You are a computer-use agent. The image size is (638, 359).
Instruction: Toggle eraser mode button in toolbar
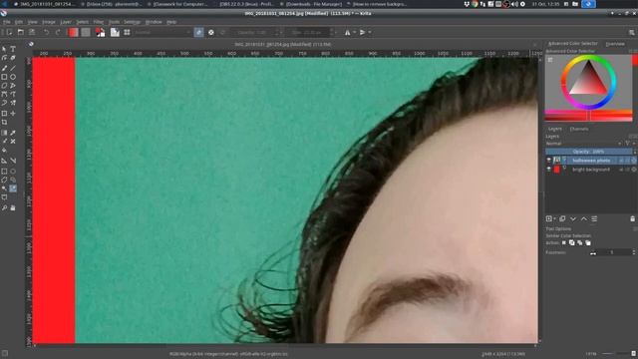point(198,32)
